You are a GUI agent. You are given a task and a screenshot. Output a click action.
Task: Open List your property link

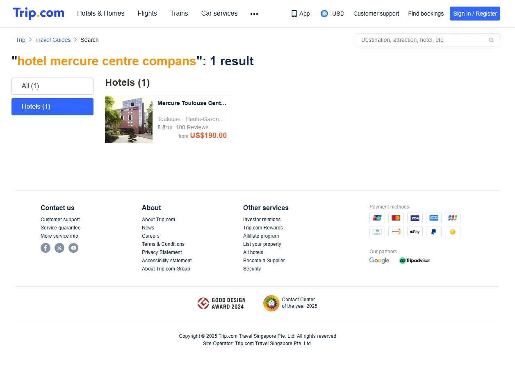pos(262,244)
